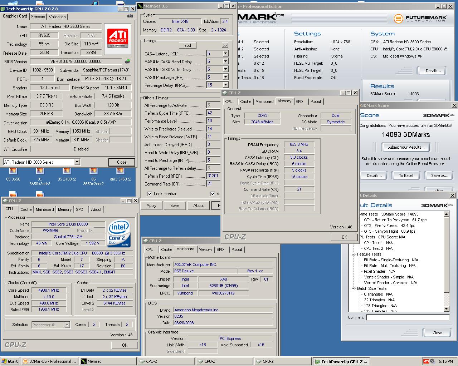
Task: Click the Result Details vertical scrollbar down arrow
Action: 447,309
